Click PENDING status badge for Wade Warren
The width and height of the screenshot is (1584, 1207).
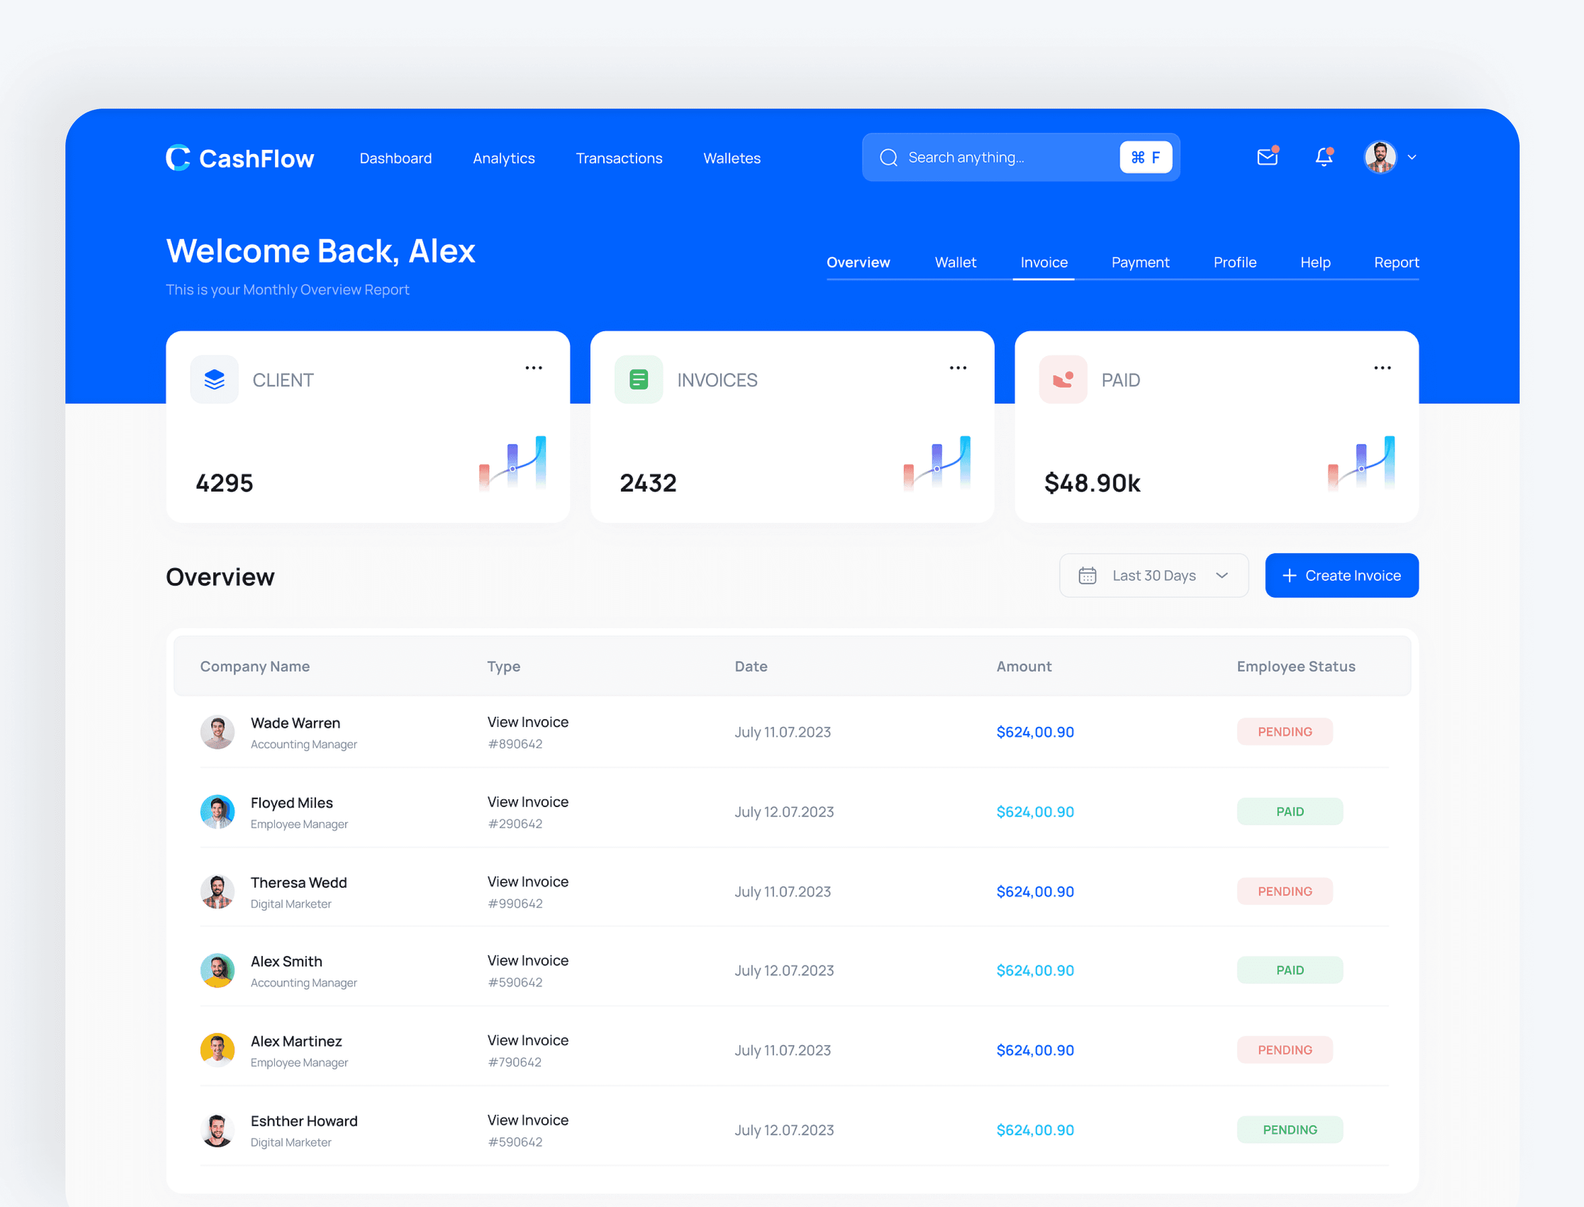(x=1284, y=731)
